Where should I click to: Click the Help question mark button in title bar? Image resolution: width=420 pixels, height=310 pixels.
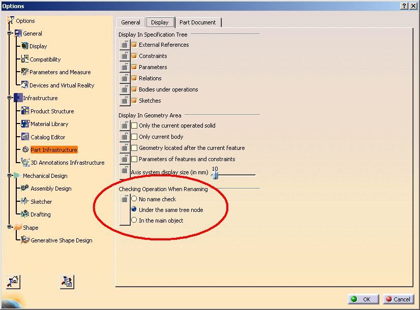click(404, 6)
